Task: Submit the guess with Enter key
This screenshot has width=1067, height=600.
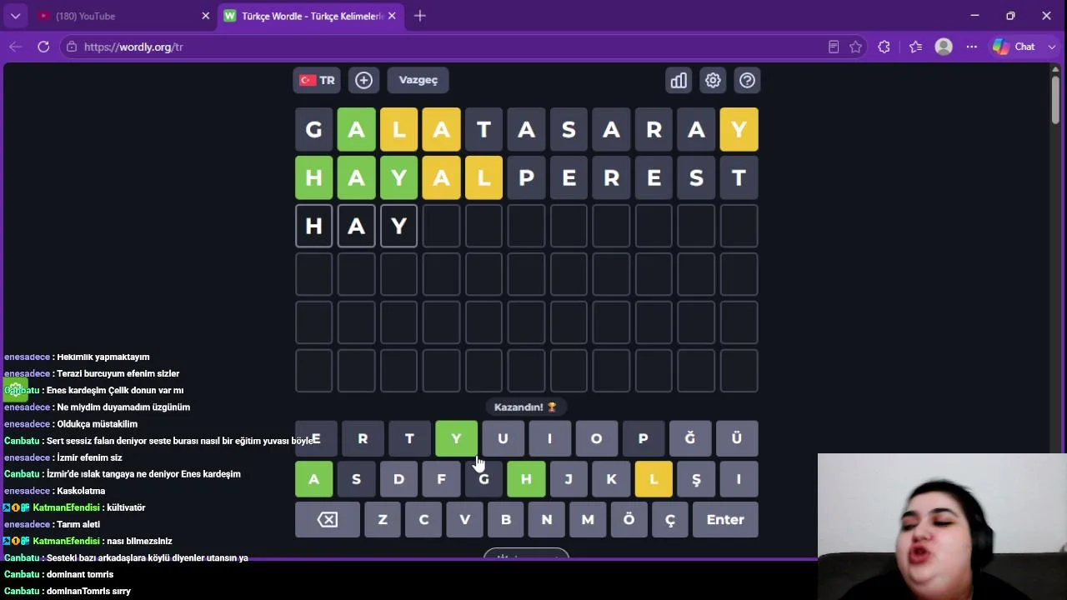Action: (x=725, y=519)
